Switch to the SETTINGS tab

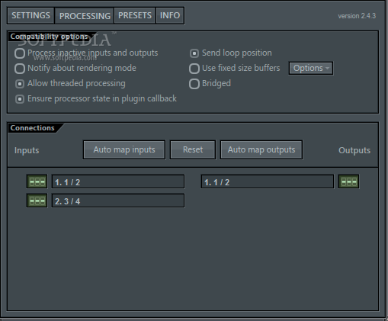coord(31,15)
